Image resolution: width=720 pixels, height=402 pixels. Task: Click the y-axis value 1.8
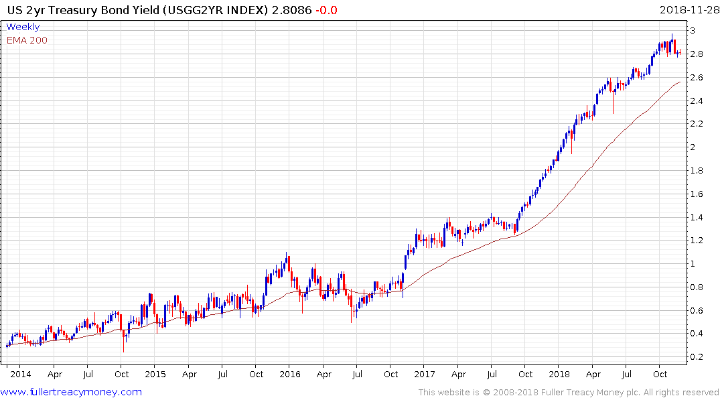tap(696, 171)
